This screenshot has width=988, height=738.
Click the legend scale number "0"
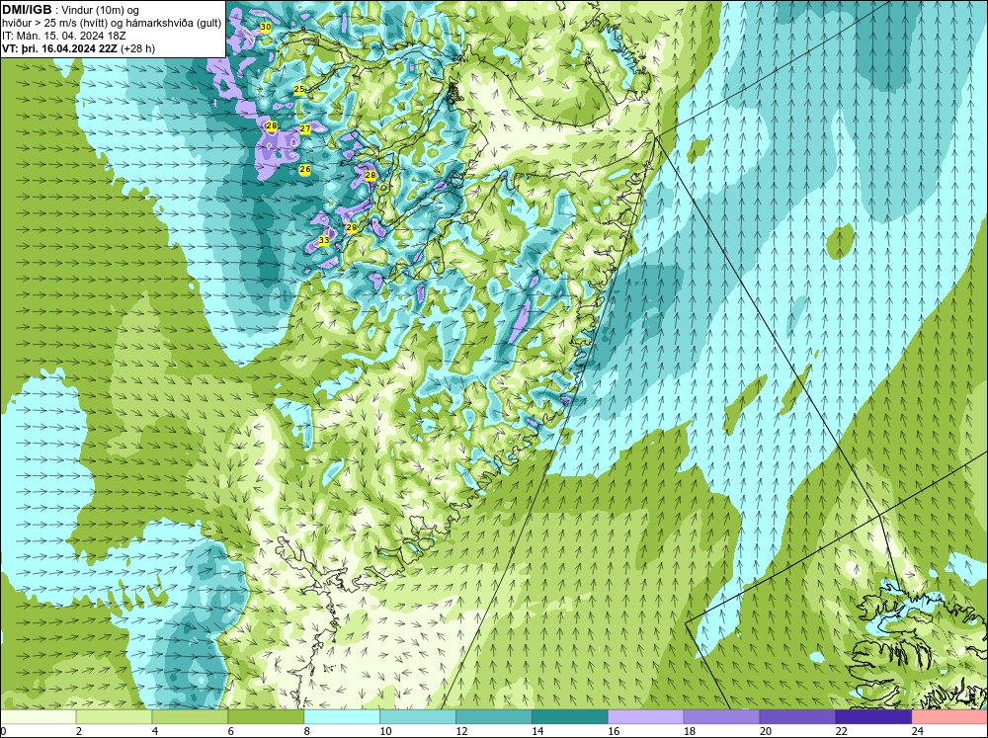click(x=4, y=731)
